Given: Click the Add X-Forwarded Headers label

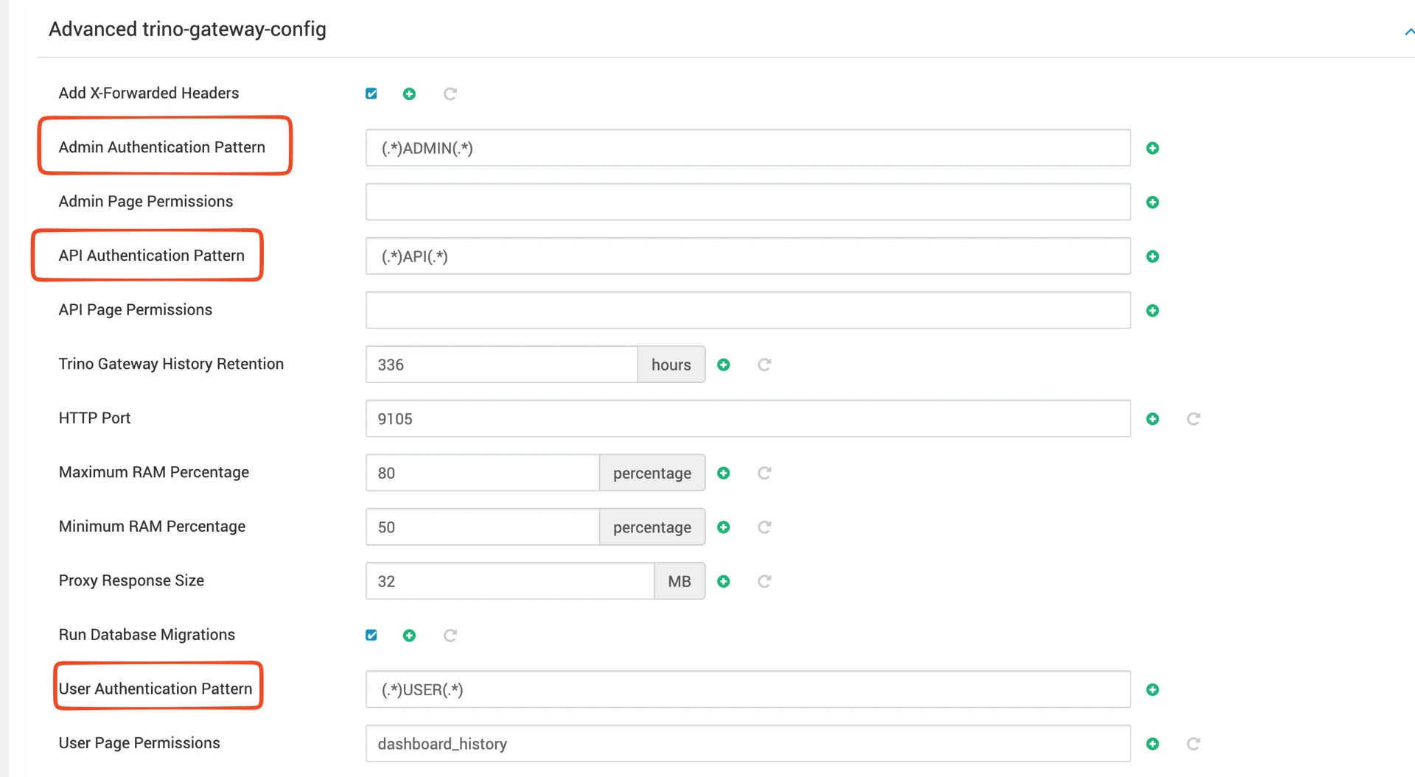Looking at the screenshot, I should click(x=149, y=93).
